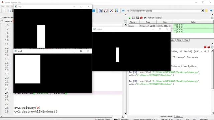The width and height of the screenshot is (214, 120).
Task: Open working directory path dropdown
Action: point(202,11)
